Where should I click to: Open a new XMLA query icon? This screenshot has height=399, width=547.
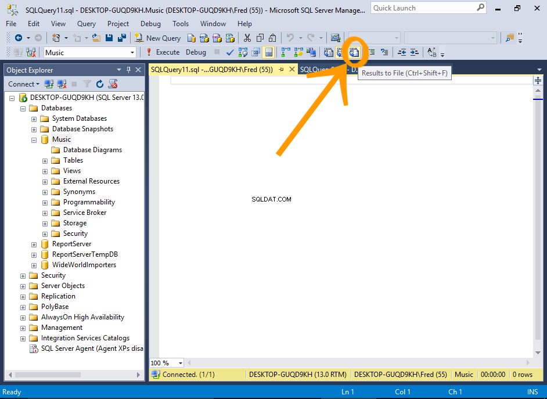pos(230,38)
